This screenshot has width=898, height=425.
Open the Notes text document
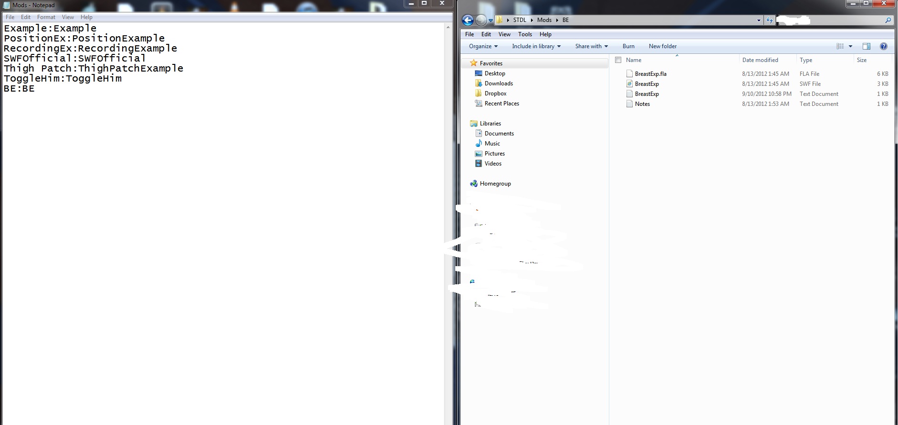(642, 104)
